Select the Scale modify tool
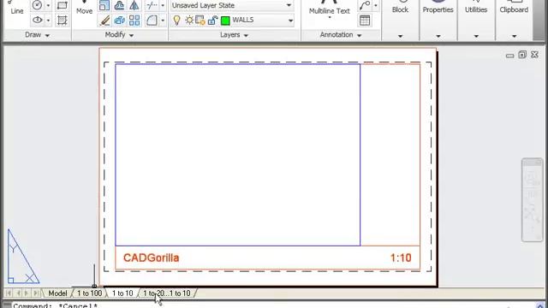 coord(104,5)
